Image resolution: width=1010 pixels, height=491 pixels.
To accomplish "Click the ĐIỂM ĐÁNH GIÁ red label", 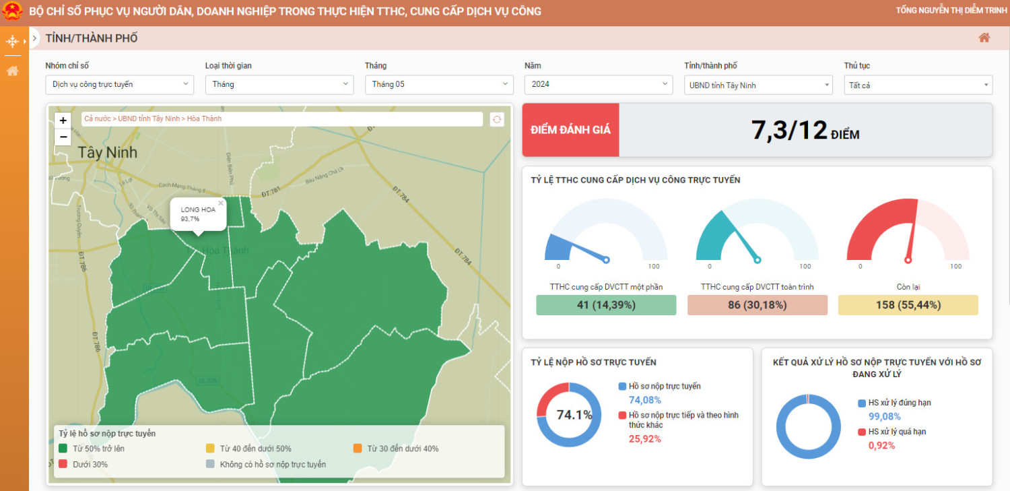I will click(570, 130).
